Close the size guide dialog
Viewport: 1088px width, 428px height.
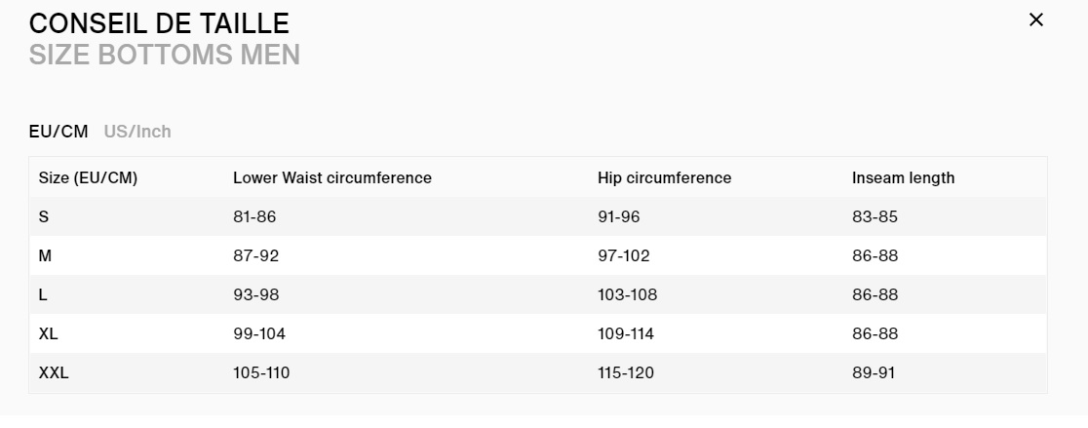pos(1036,19)
